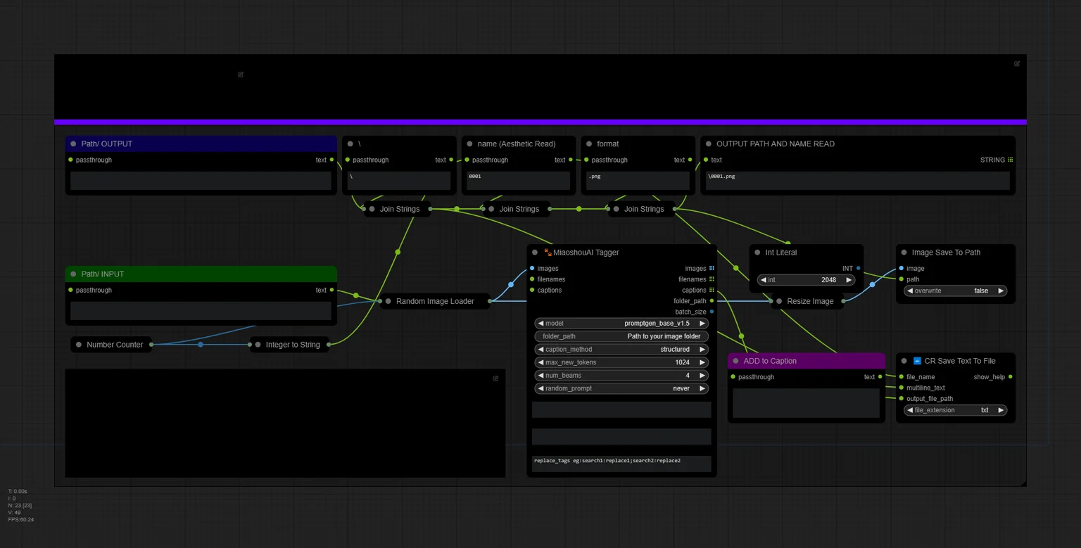Screen dimensions: 1081x548
Task: Collapse the MiaoshouAI Tagger node via its dot
Action: (x=535, y=252)
